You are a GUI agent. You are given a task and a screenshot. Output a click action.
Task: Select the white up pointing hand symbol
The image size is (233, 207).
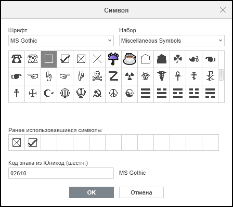tap(49, 76)
